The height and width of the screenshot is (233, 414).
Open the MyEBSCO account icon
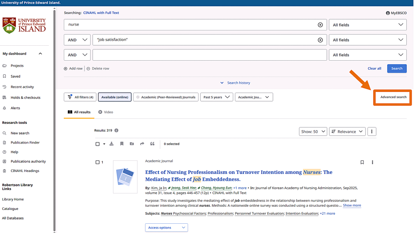pos(388,13)
